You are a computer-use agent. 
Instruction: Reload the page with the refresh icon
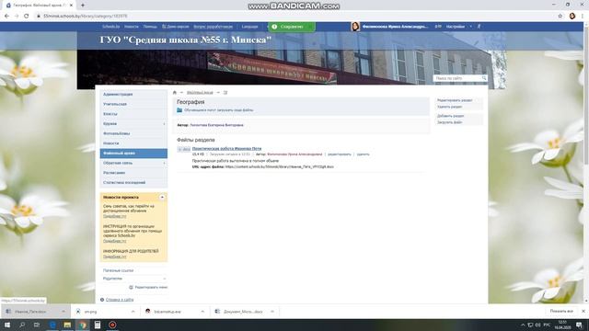27,17
